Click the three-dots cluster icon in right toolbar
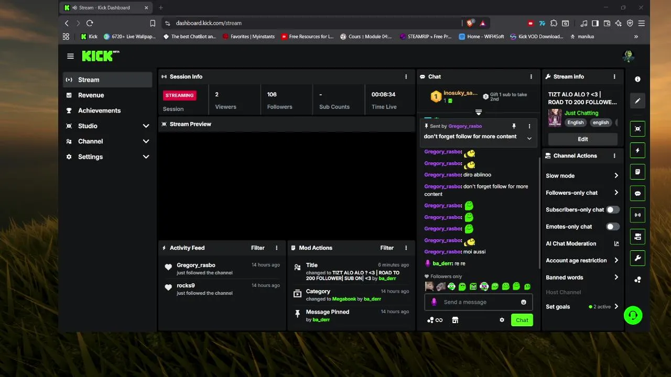The image size is (671, 377). click(637, 280)
